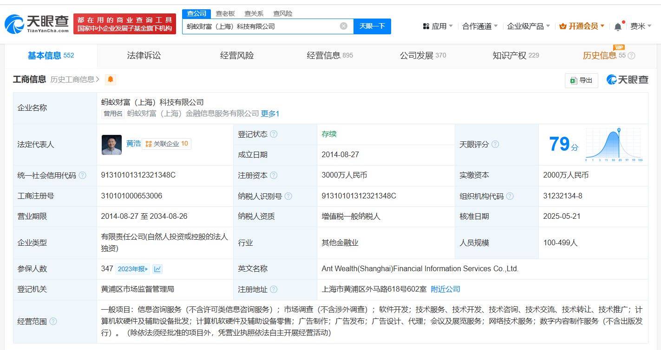Select the 查关系 search tab
The height and width of the screenshot is (350, 661).
click(x=254, y=13)
